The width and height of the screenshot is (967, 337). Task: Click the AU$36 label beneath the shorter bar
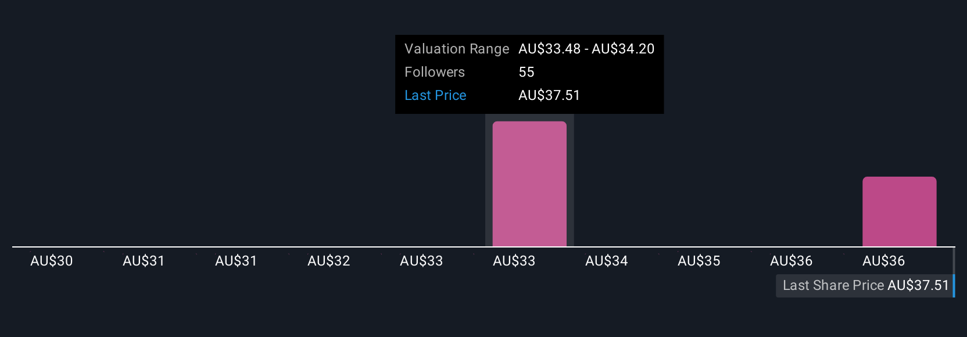[884, 261]
